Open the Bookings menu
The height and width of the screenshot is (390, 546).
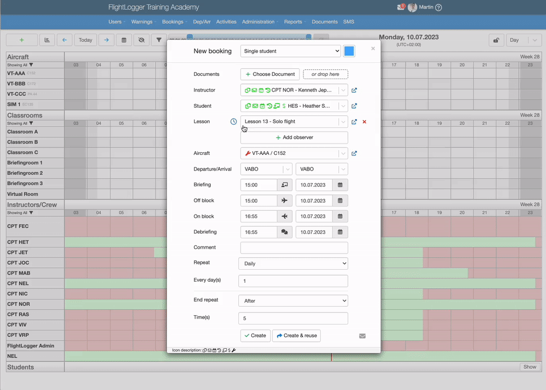point(173,22)
